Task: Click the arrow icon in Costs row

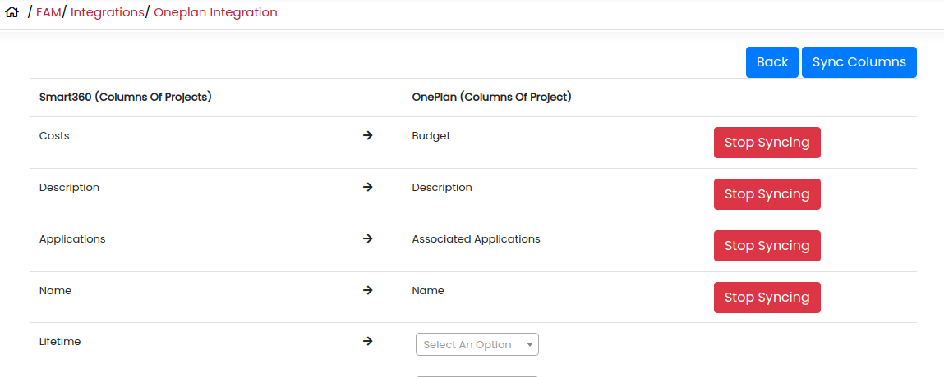Action: coord(368,136)
